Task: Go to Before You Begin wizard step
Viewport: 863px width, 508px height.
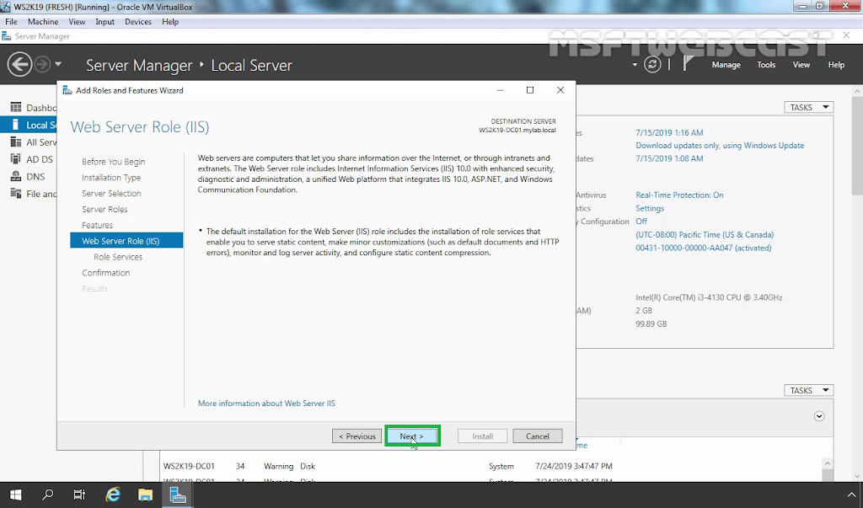Action: click(x=114, y=161)
